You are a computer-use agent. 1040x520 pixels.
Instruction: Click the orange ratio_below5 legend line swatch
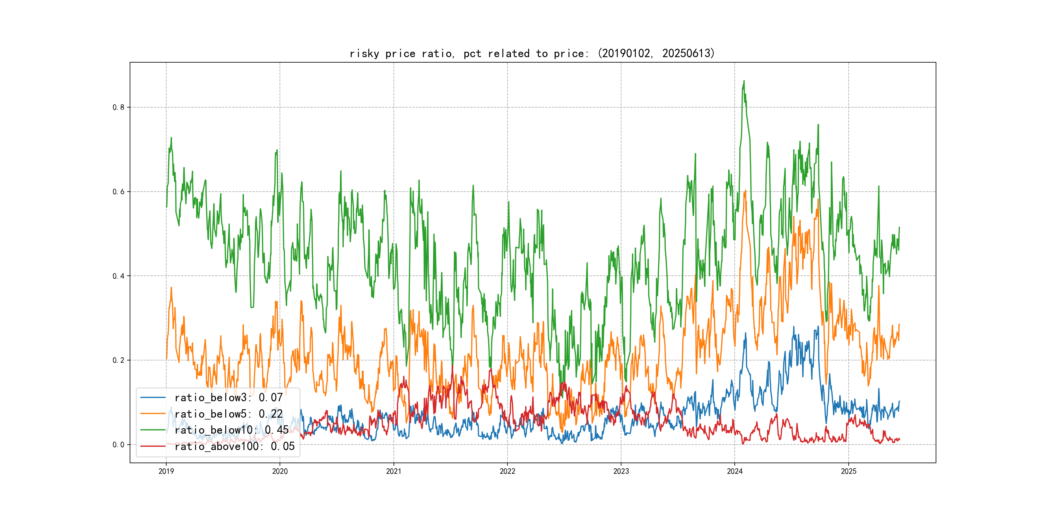click(x=152, y=413)
